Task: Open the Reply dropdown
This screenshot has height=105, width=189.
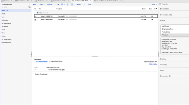Action: [x=42, y=5]
